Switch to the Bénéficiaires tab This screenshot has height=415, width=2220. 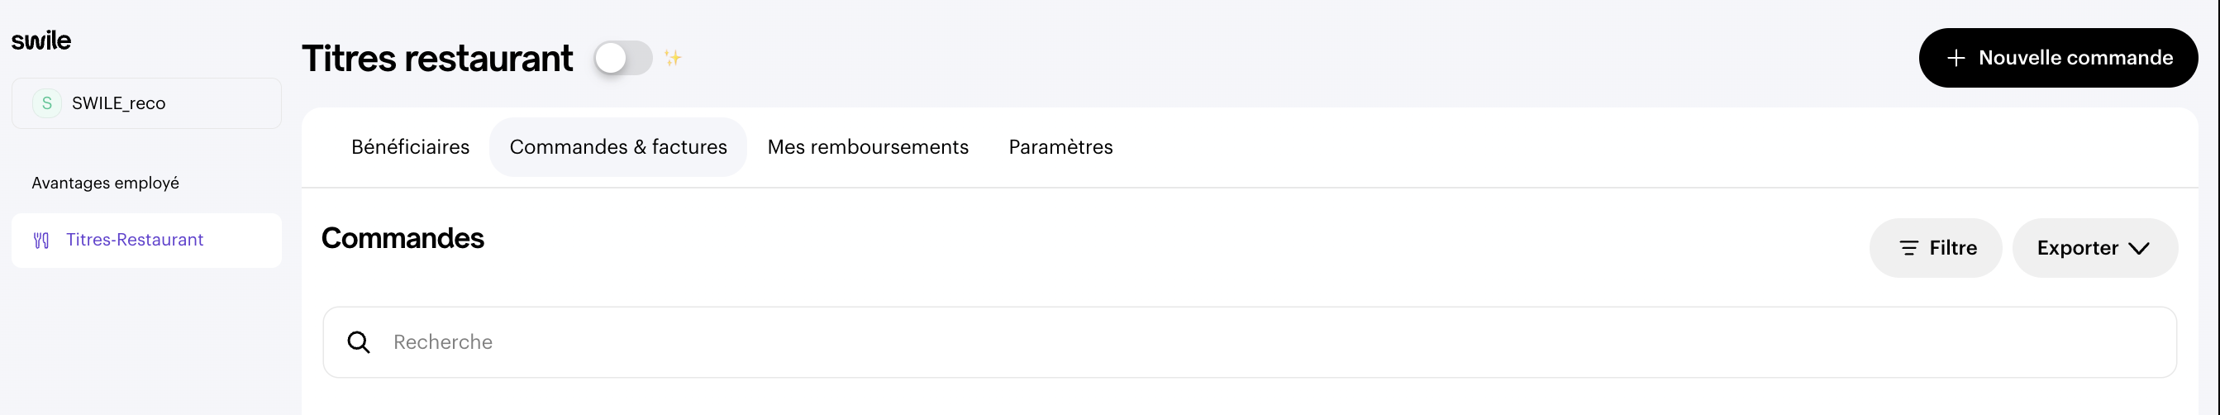[410, 147]
